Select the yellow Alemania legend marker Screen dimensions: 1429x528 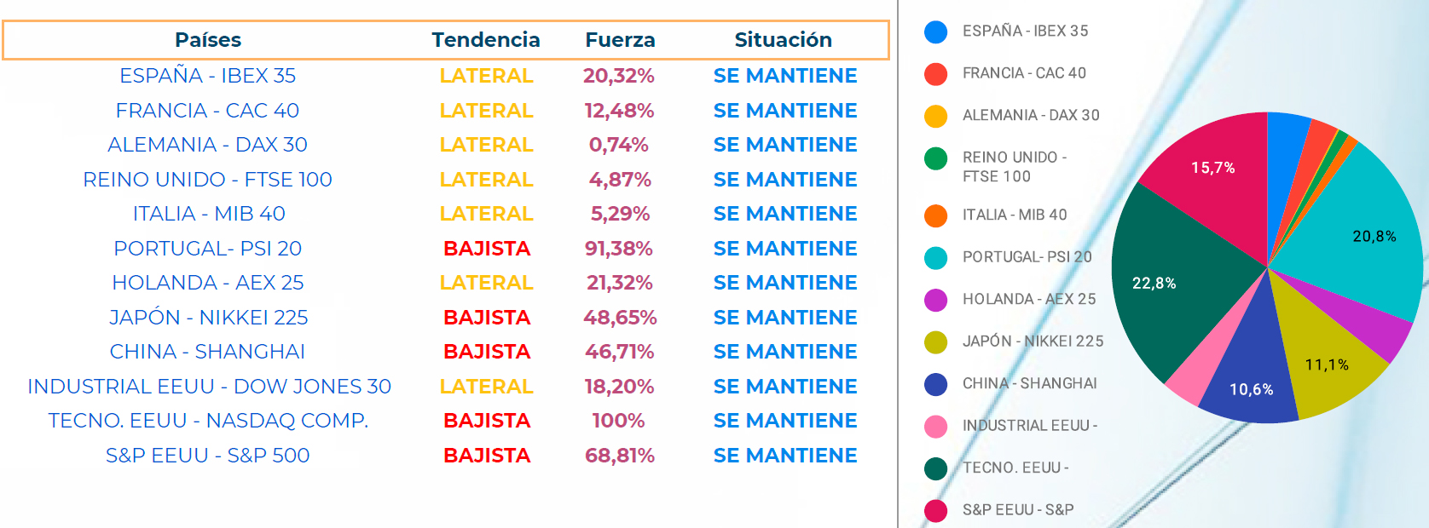pyautogui.click(x=935, y=116)
